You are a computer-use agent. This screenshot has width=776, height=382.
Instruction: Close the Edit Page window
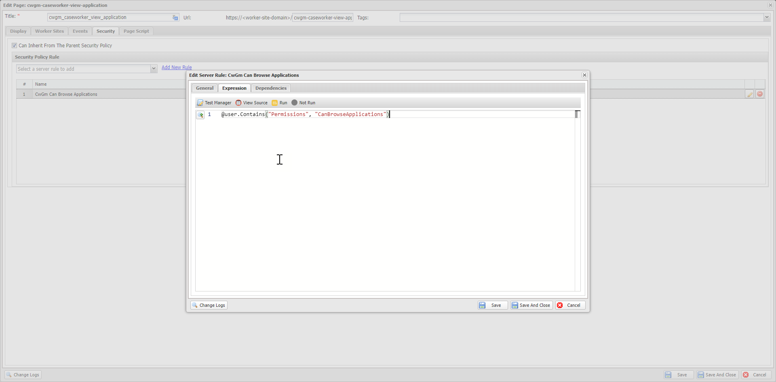pyautogui.click(x=770, y=5)
